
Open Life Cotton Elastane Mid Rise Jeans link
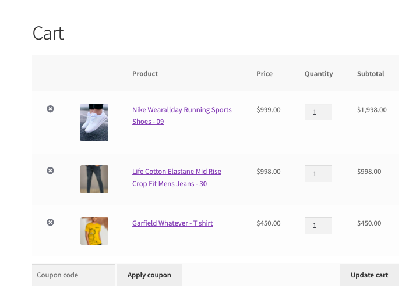[x=177, y=177]
